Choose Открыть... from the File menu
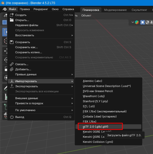 pyautogui.click(x=41, y=20)
